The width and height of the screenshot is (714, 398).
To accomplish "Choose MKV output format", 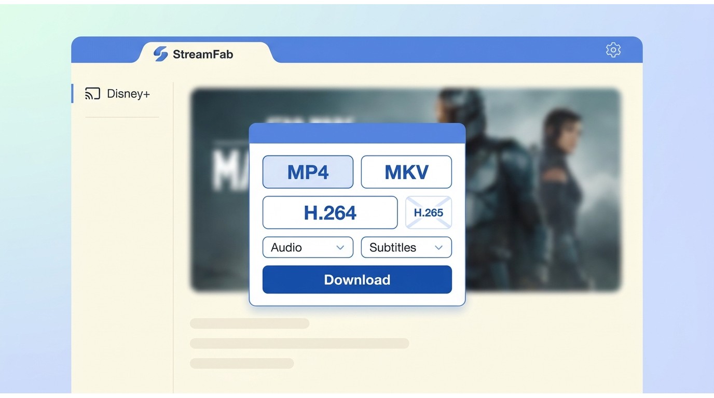I will tap(406, 172).
